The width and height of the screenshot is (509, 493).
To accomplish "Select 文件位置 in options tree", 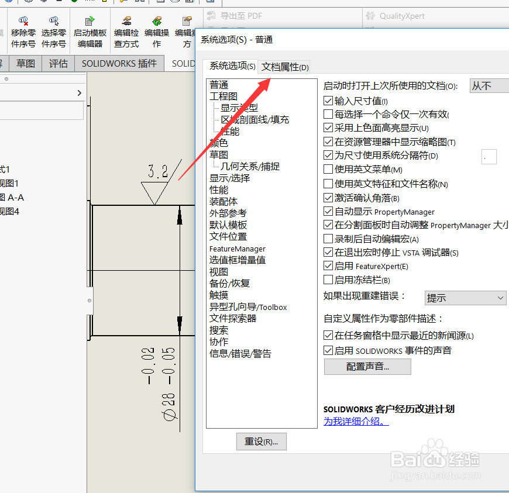I will pyautogui.click(x=228, y=237).
